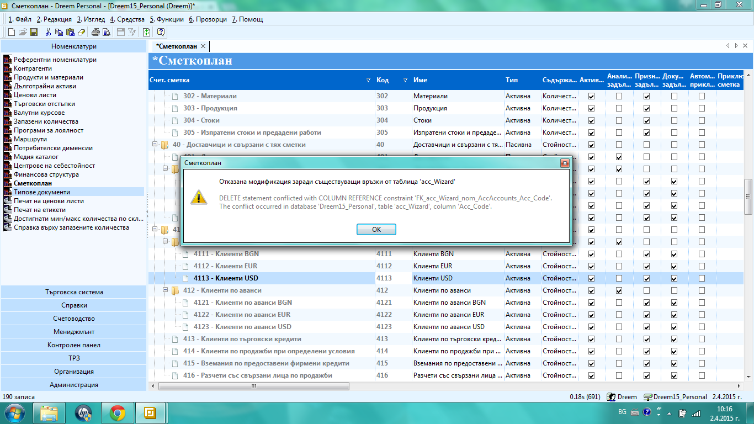Click the Open folder toolbar icon

click(23, 32)
